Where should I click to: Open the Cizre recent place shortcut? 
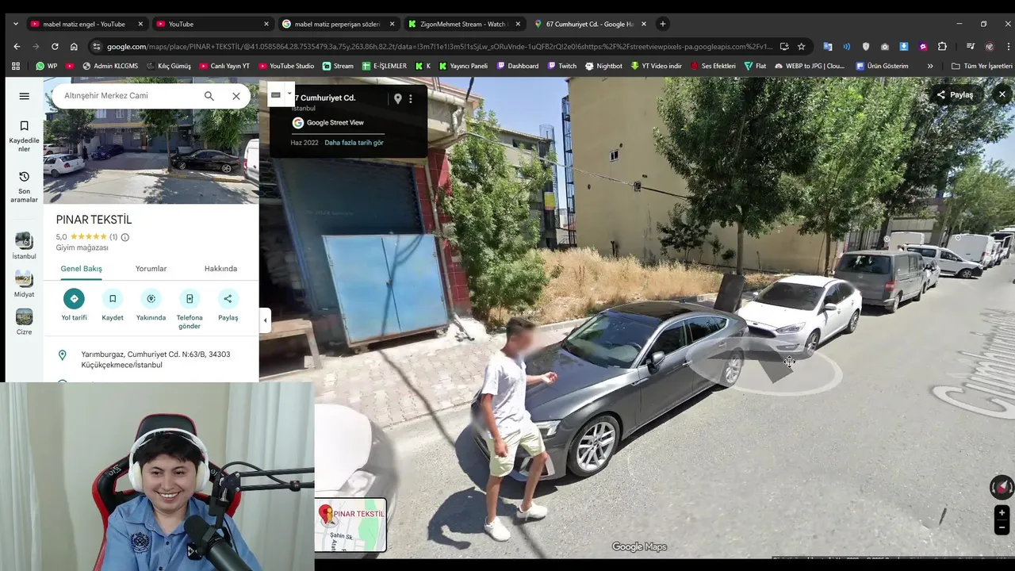[24, 322]
